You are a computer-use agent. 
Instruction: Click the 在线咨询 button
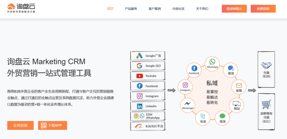tap(20, 126)
